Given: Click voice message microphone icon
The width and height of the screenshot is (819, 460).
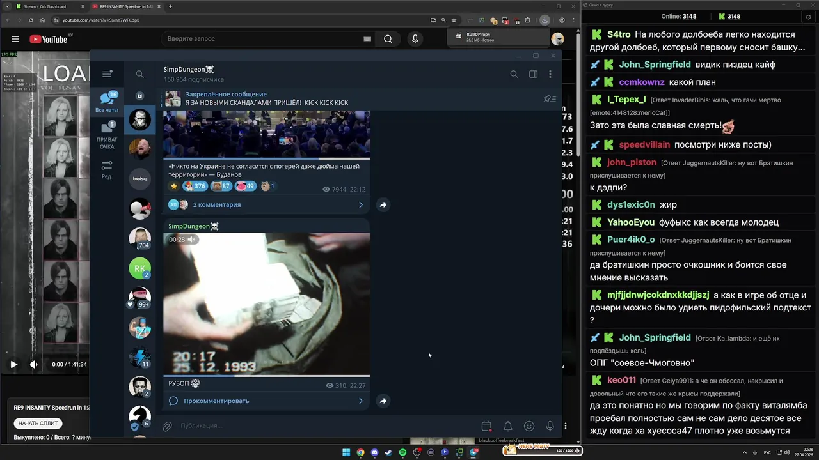Looking at the screenshot, I should [x=550, y=426].
